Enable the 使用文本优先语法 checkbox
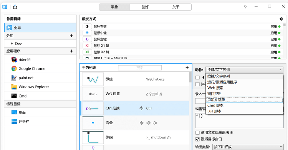Viewport: 288px width, 150px height. (197, 133)
